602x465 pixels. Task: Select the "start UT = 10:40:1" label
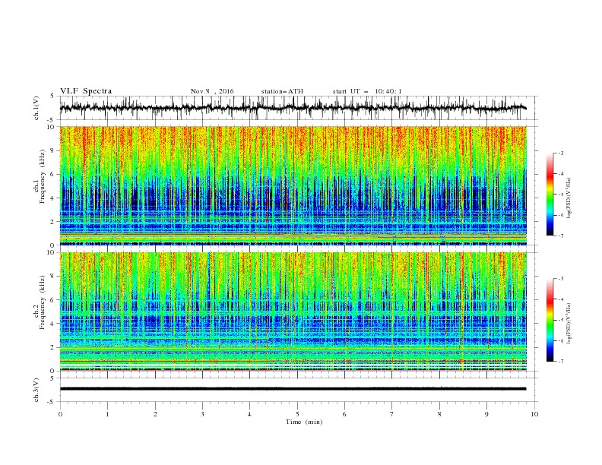tap(367, 91)
